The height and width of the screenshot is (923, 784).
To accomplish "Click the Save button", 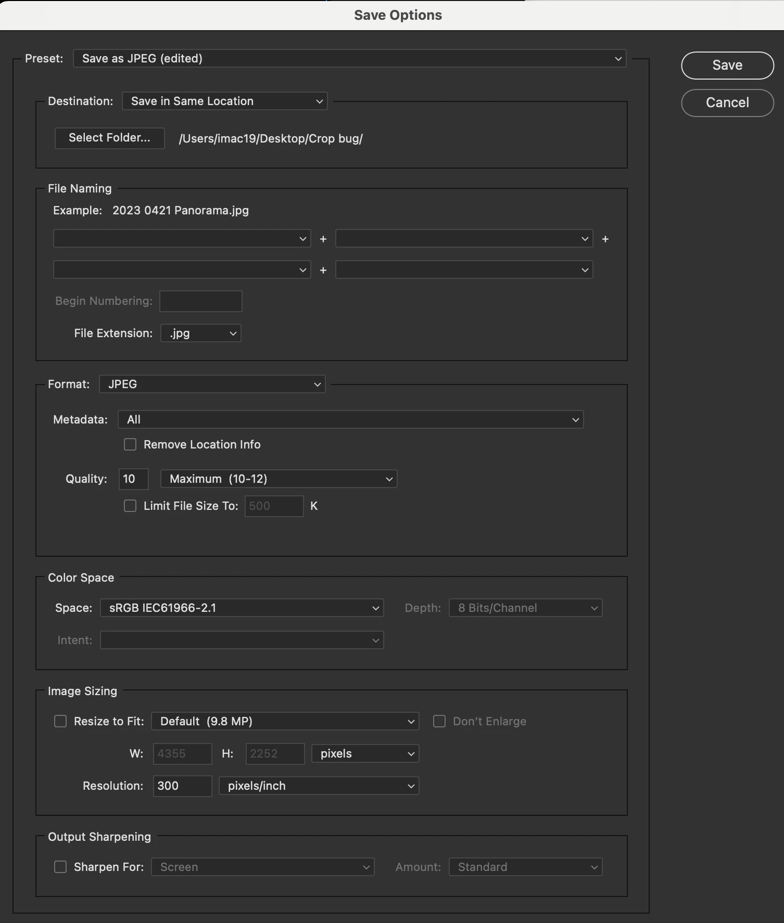I will (727, 66).
